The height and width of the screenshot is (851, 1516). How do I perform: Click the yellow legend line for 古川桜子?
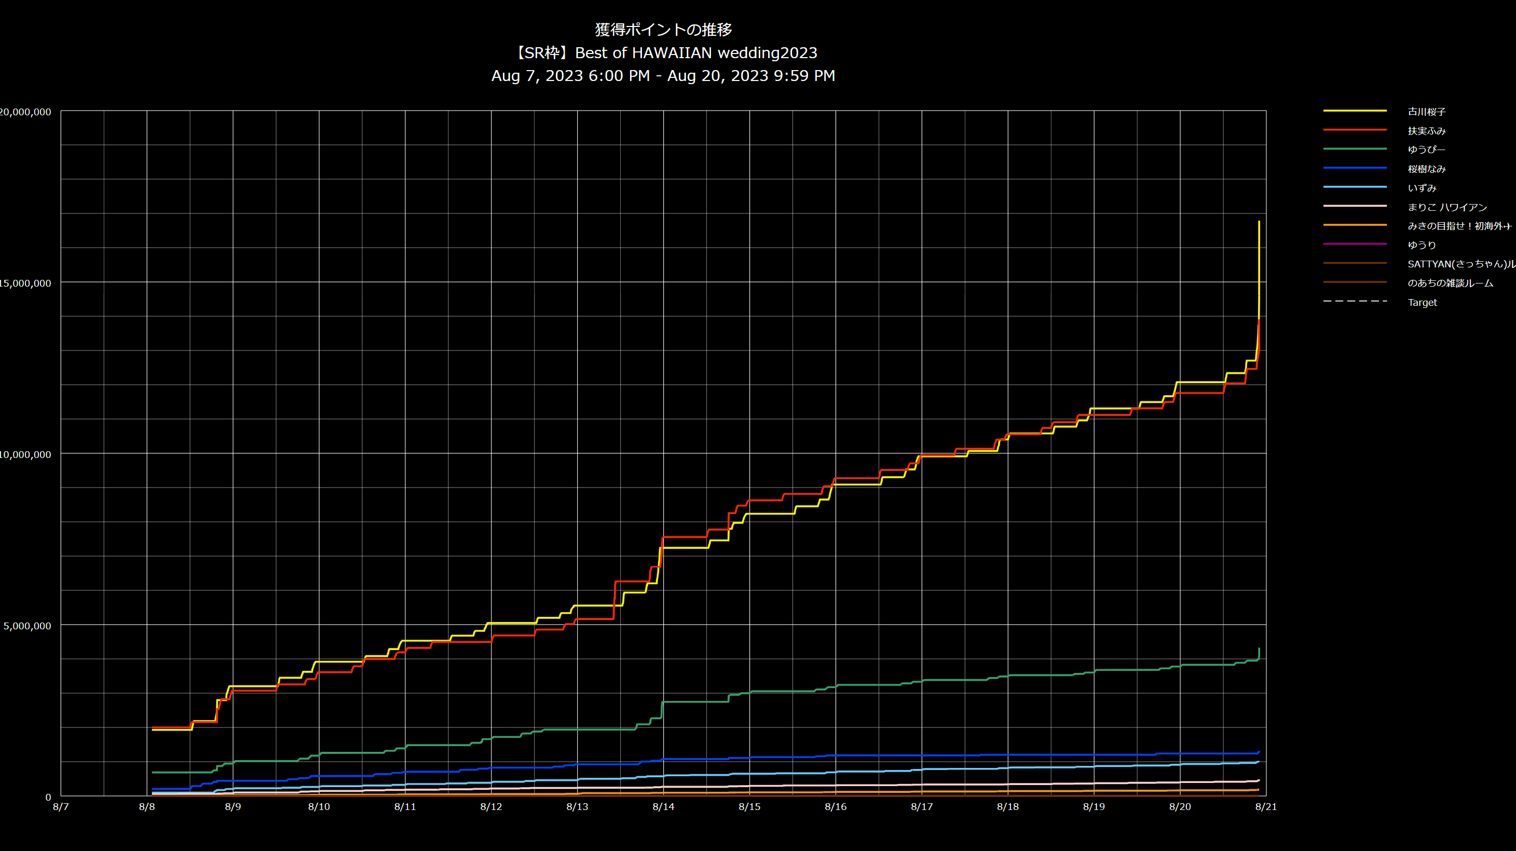click(1354, 111)
